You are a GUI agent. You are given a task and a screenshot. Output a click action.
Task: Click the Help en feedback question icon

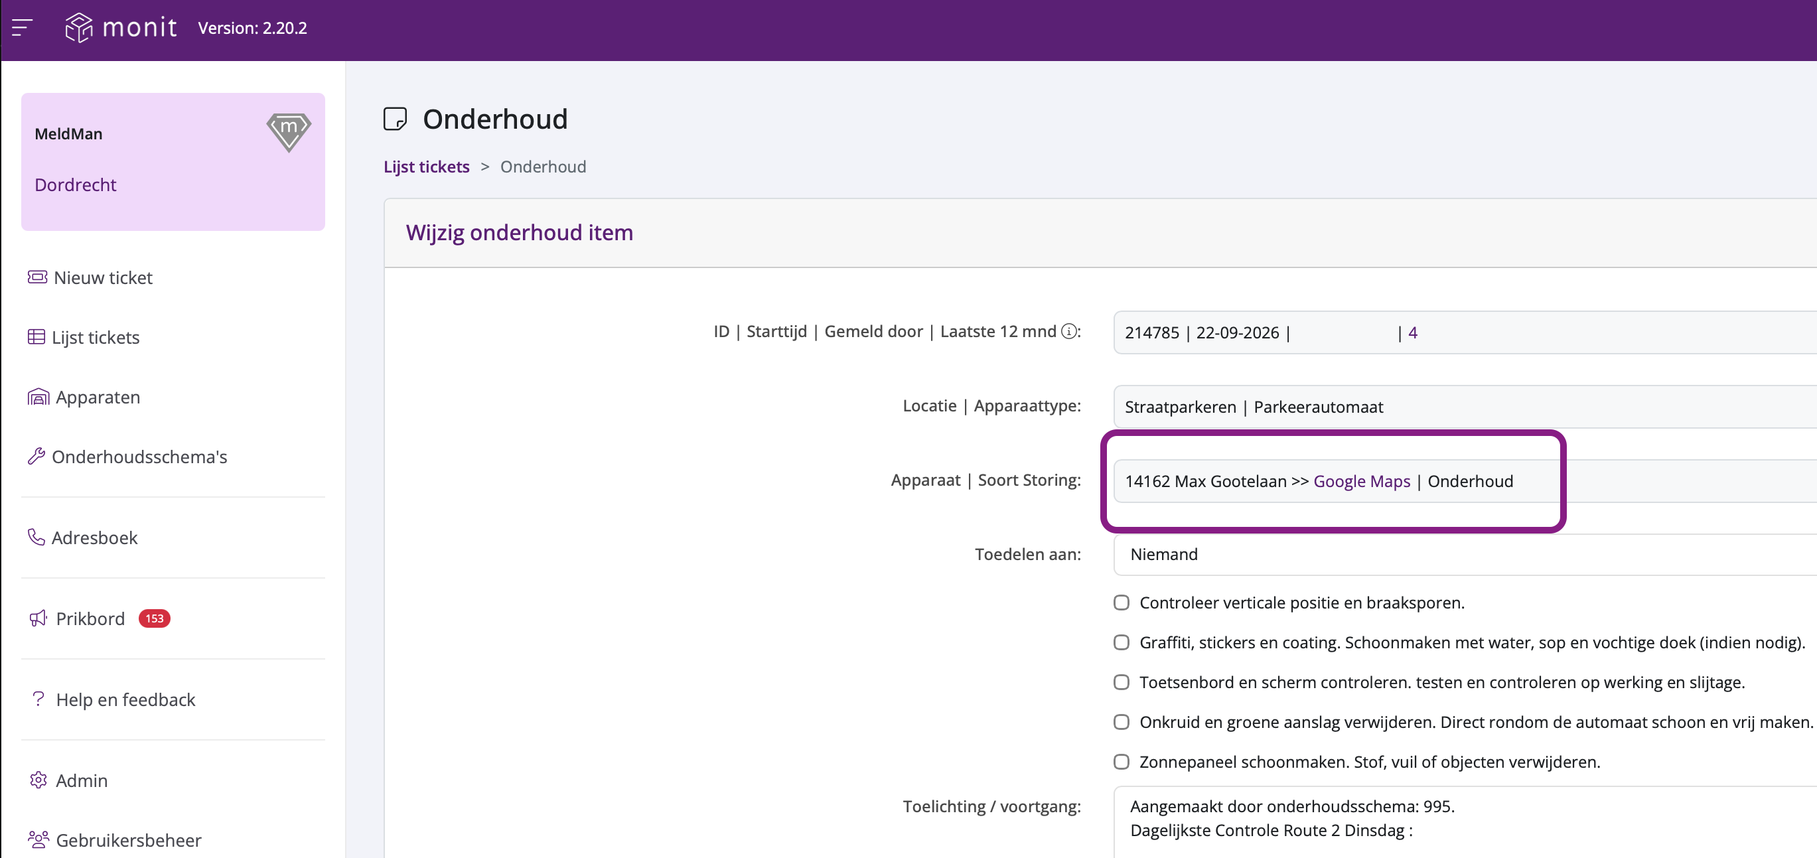38,699
